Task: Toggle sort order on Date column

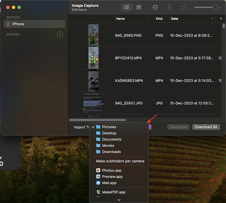Action: (212, 18)
